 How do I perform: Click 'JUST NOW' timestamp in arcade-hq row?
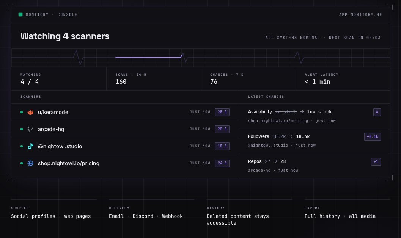coord(200,129)
